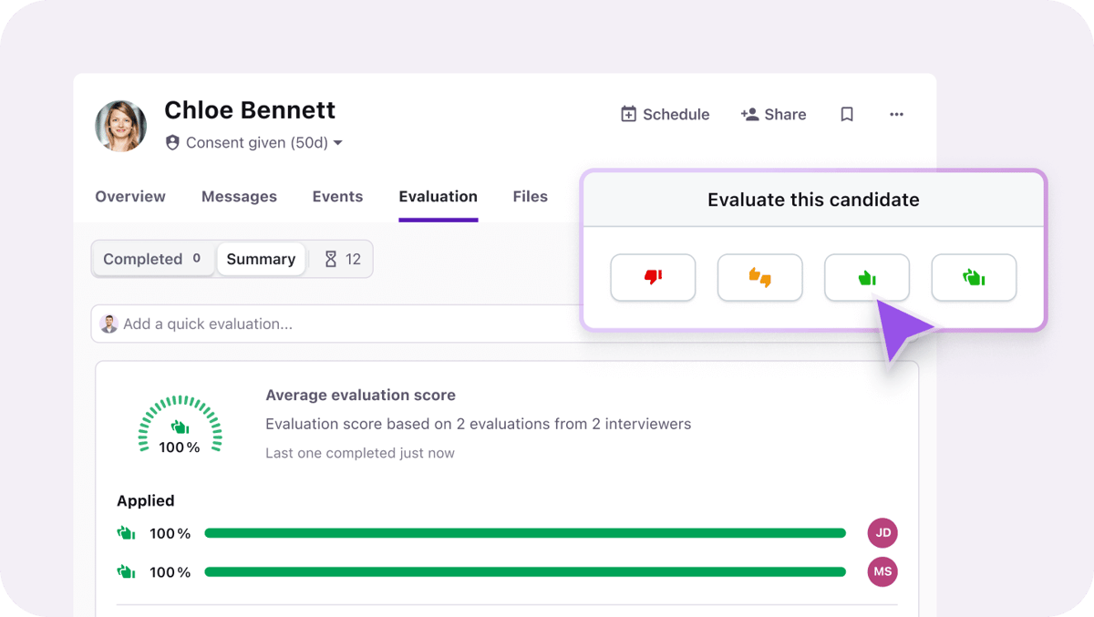This screenshot has height=617, width=1094.
Task: Click the JD interviewer avatar
Action: pyautogui.click(x=882, y=533)
